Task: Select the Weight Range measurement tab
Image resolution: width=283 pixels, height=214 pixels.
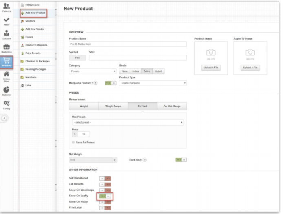Action: coord(113,106)
